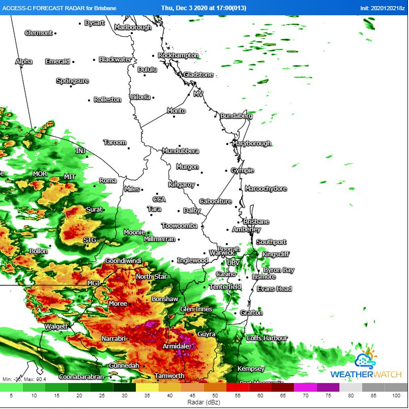Screen dimensions: 409x409
Task: Click the Evans Head label
Action: (274, 289)
